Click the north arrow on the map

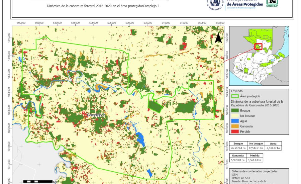click(x=218, y=38)
